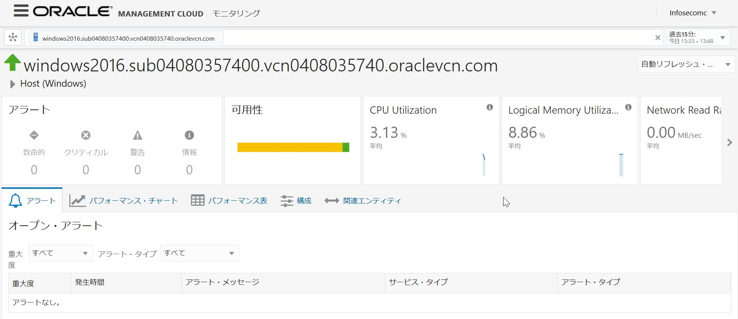
Task: Click the warning alerts triangle icon
Action: (x=137, y=135)
